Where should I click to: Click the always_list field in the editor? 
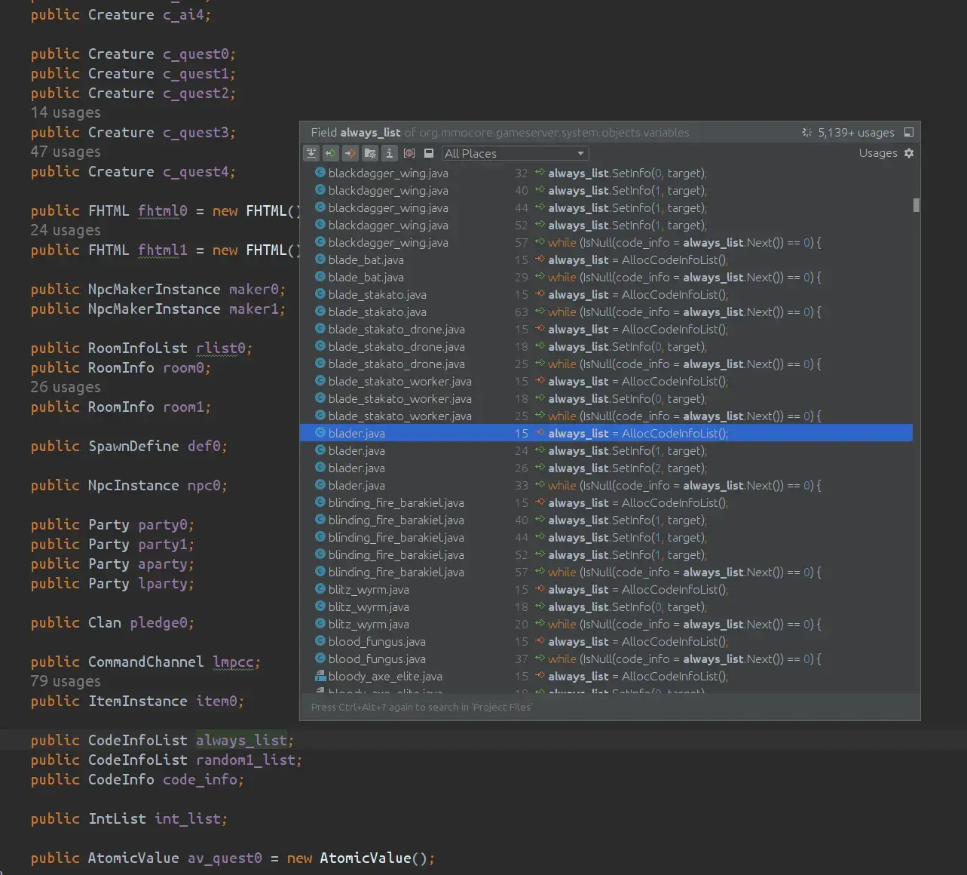pos(241,740)
